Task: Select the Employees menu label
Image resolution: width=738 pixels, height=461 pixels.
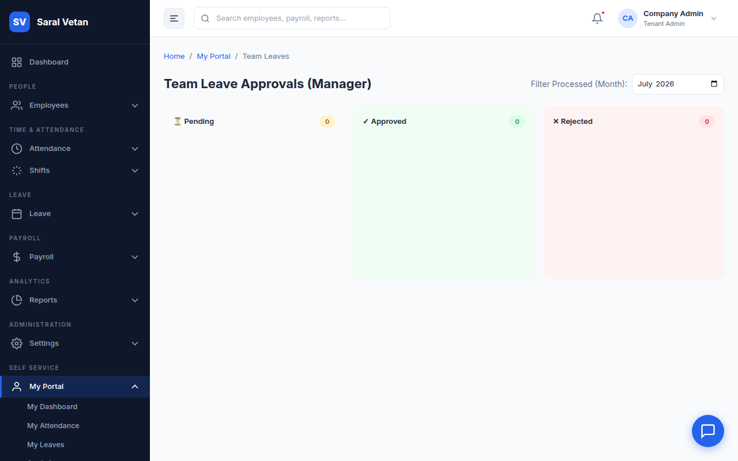Action: (49, 105)
